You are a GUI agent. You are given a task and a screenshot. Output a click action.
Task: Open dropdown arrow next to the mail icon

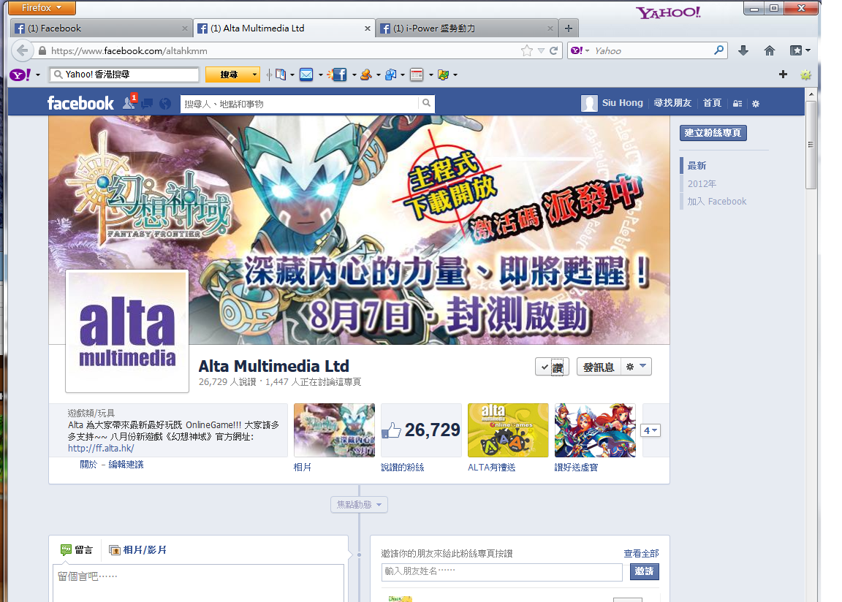pyautogui.click(x=321, y=75)
